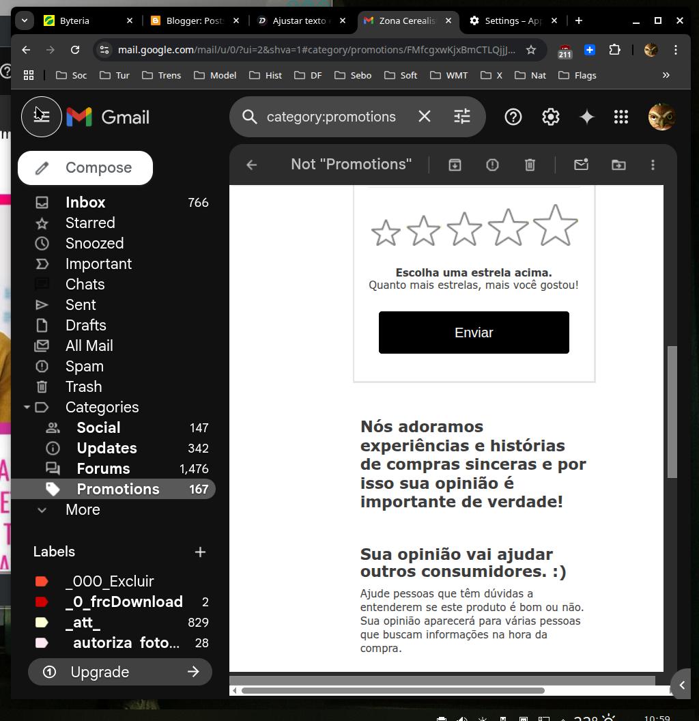Open the Trens bookmark folder
Screen dimensions: 699x721
[161, 75]
